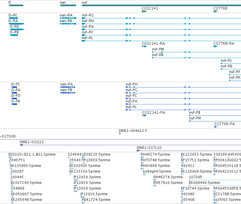Select the nan-PB protein label

[66, 90]
